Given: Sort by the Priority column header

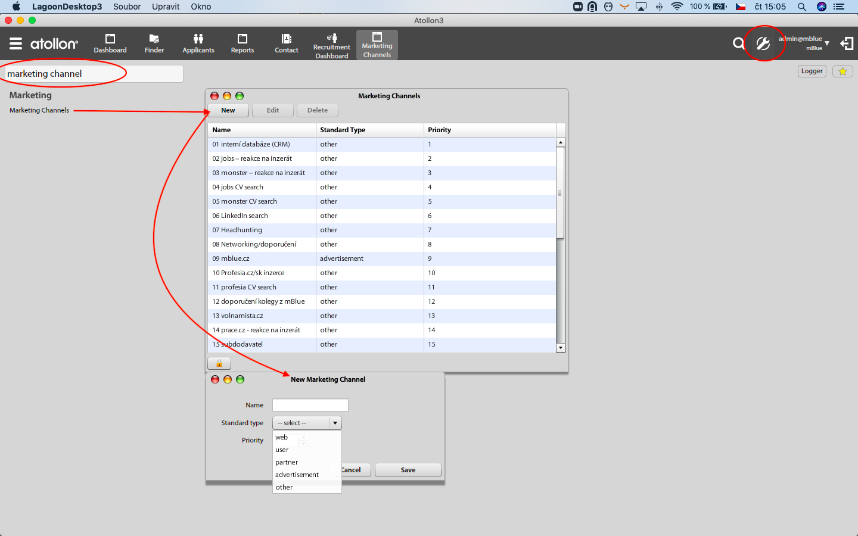Looking at the screenshot, I should 490,130.
